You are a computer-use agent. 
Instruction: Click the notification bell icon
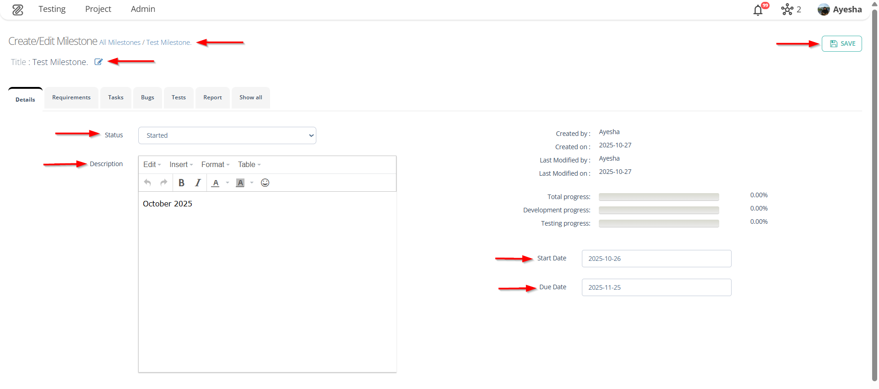758,10
